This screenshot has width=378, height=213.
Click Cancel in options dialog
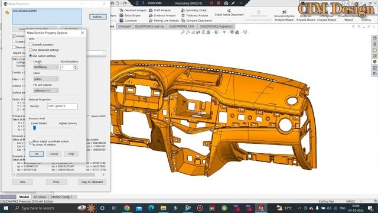tap(54, 154)
